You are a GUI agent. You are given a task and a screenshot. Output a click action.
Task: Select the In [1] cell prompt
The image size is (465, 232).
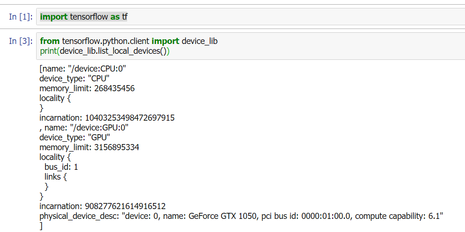[21, 17]
